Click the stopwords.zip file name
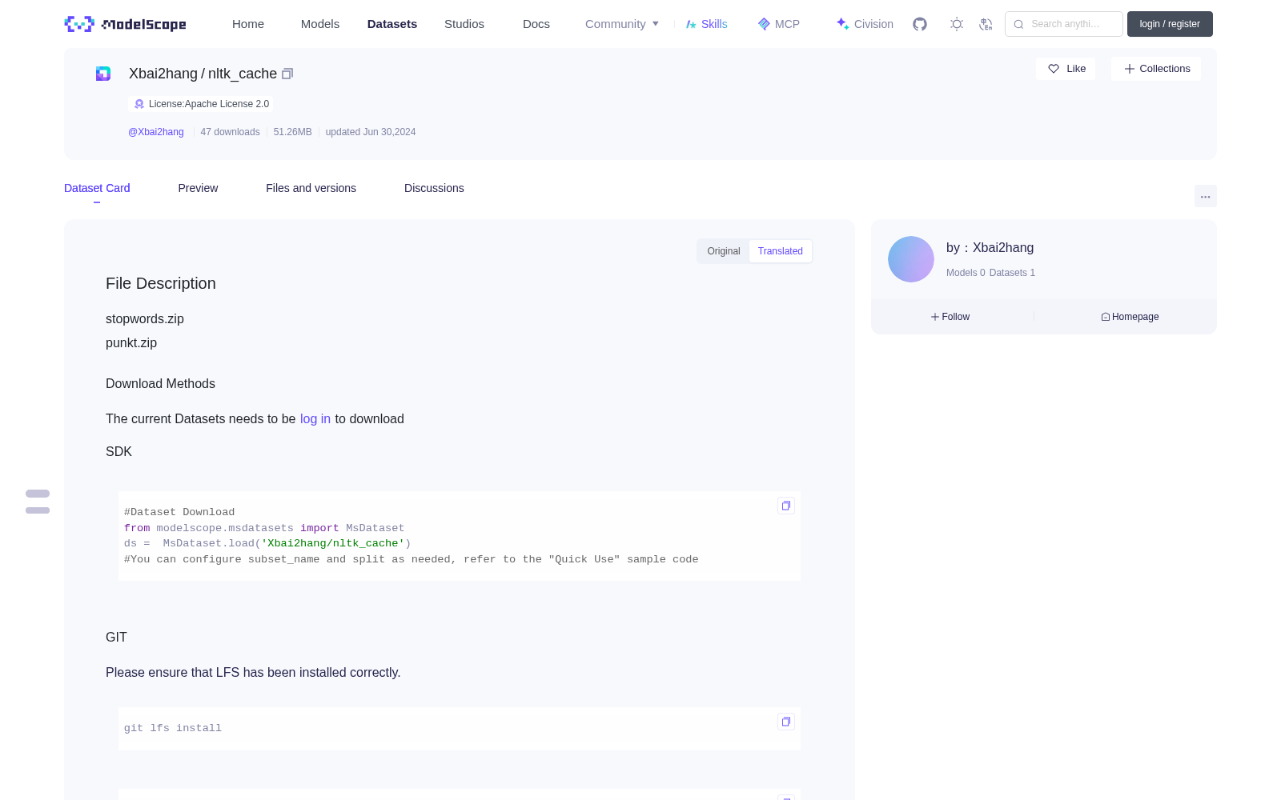1281x800 pixels. coord(145,318)
